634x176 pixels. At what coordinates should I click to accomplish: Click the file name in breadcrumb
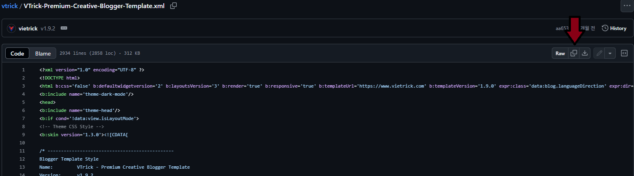pos(95,6)
